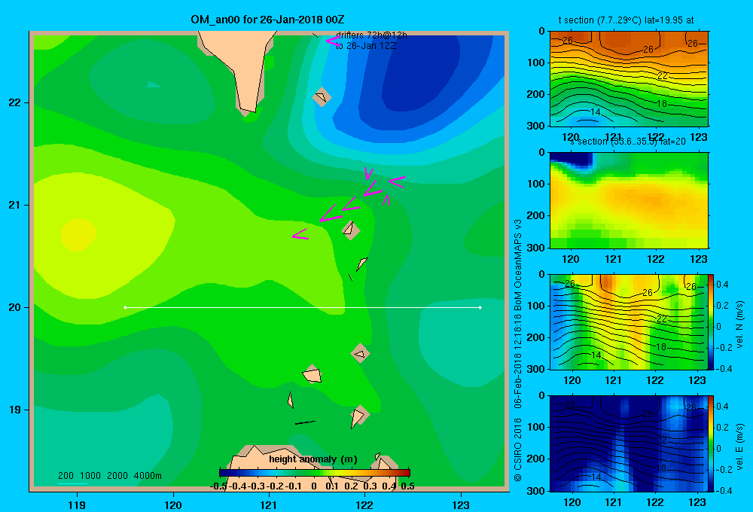Click the bathymetry scale text '200 1000 2000 4000m'
Screen dimensions: 753x512
(109, 476)
